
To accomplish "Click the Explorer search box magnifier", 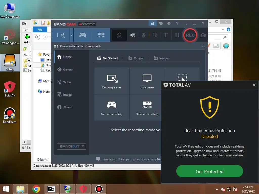I will pyautogui.click(x=224, y=37).
